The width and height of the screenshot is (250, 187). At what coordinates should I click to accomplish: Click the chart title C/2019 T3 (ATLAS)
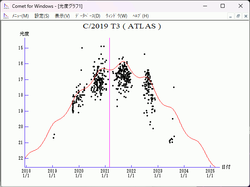point(122,26)
